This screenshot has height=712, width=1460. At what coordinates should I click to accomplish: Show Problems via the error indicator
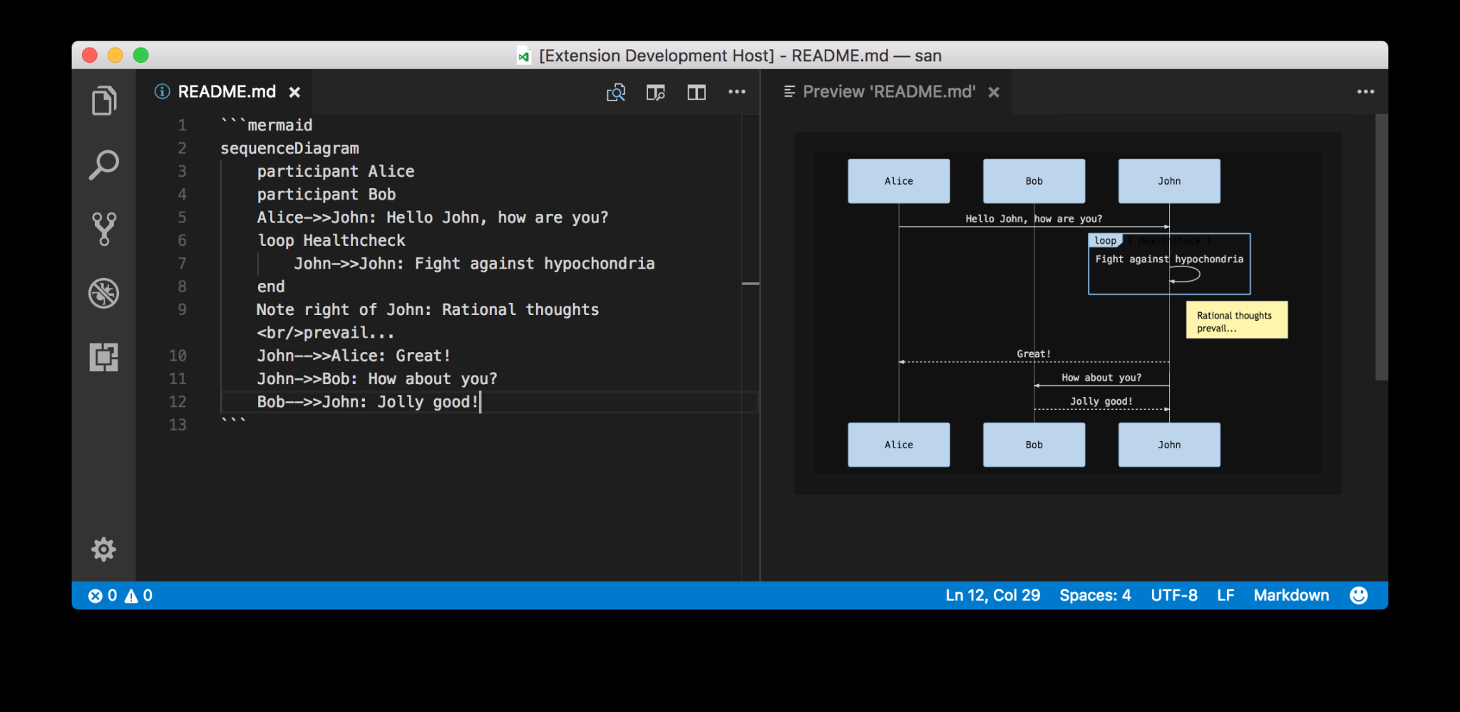pos(103,595)
